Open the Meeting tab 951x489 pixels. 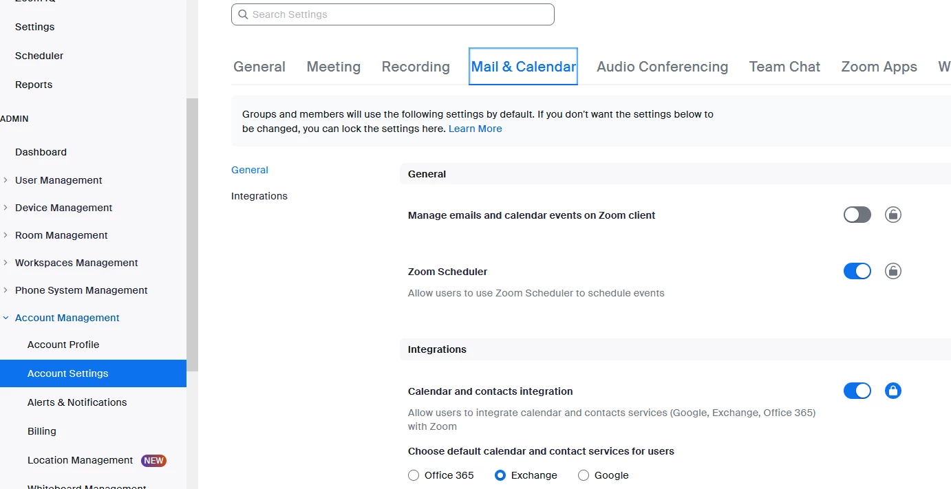(334, 67)
